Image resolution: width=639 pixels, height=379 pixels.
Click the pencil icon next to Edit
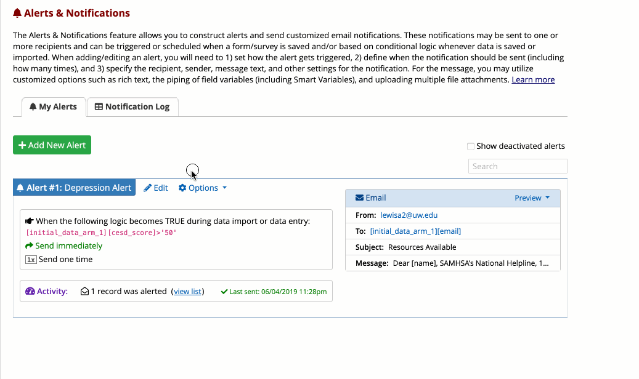click(x=147, y=188)
